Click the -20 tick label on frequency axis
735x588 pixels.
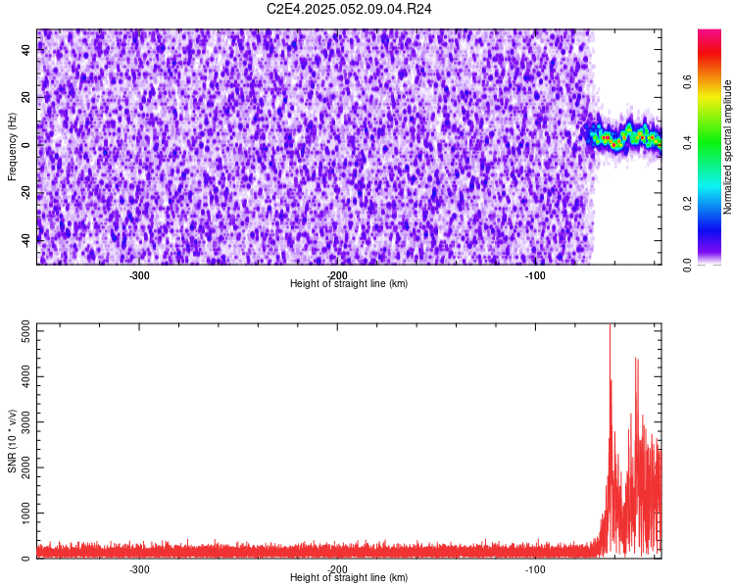26,193
